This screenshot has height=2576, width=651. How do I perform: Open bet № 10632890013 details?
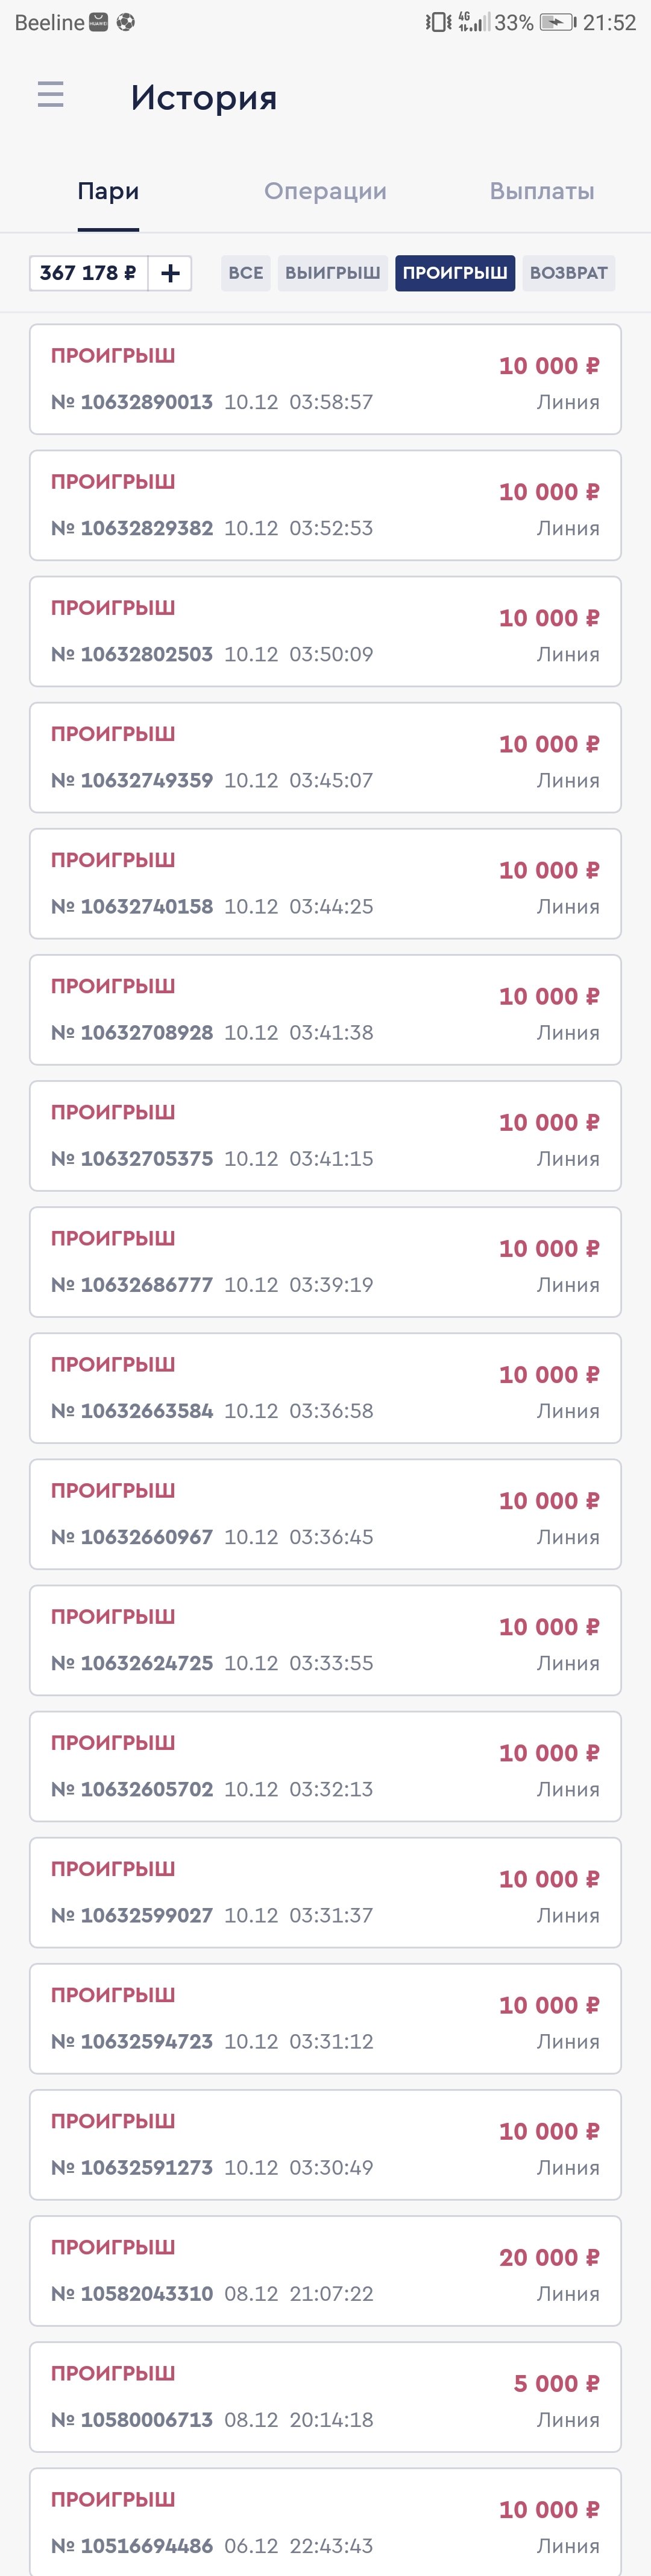pyautogui.click(x=325, y=379)
